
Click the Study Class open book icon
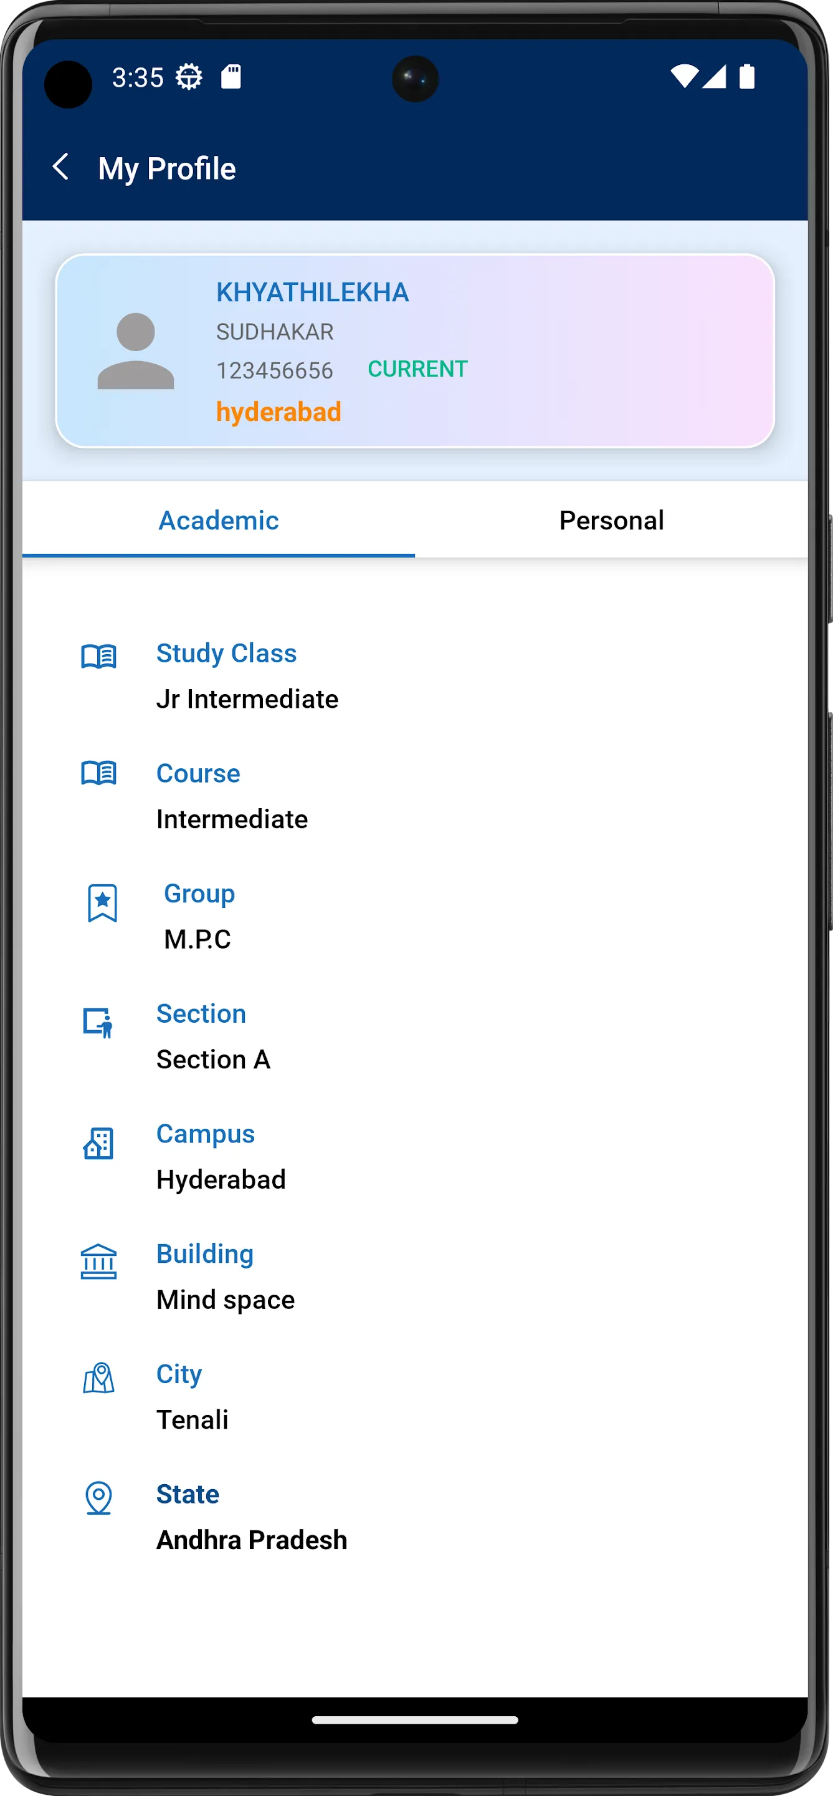(99, 657)
